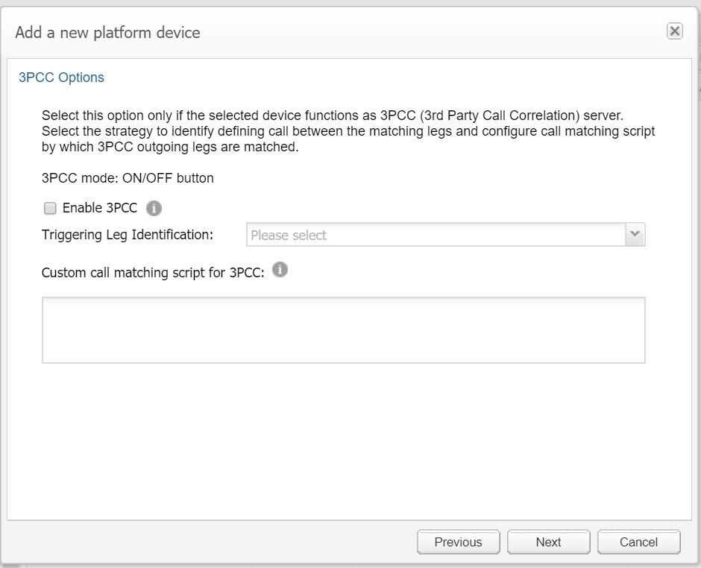The height and width of the screenshot is (568, 701).
Task: Click info icon next to custom script label
Action: (280, 270)
